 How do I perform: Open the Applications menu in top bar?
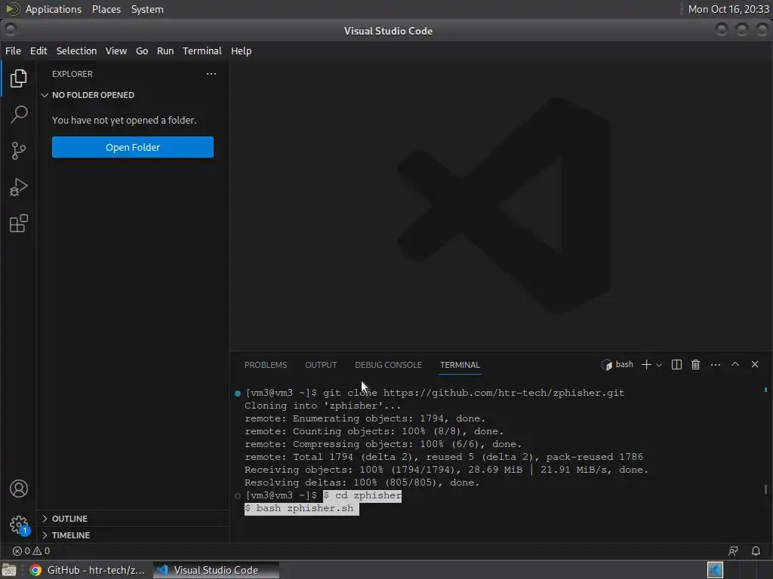[x=54, y=9]
